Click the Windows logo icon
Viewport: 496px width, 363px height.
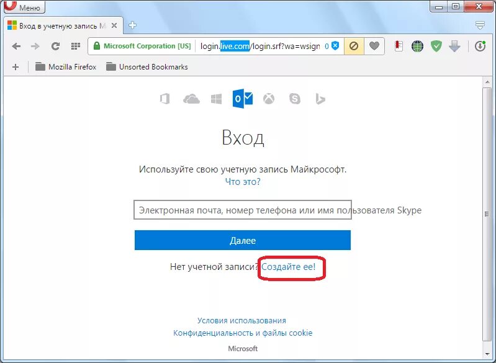point(217,99)
